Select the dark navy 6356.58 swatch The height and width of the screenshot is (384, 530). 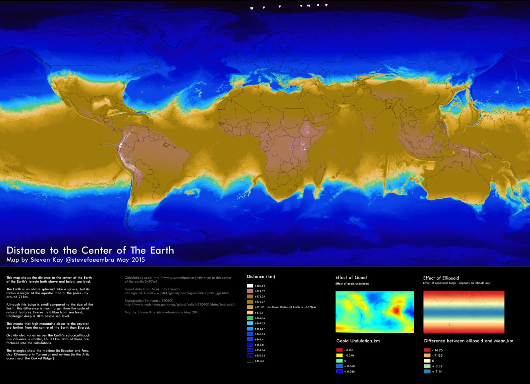click(250, 356)
